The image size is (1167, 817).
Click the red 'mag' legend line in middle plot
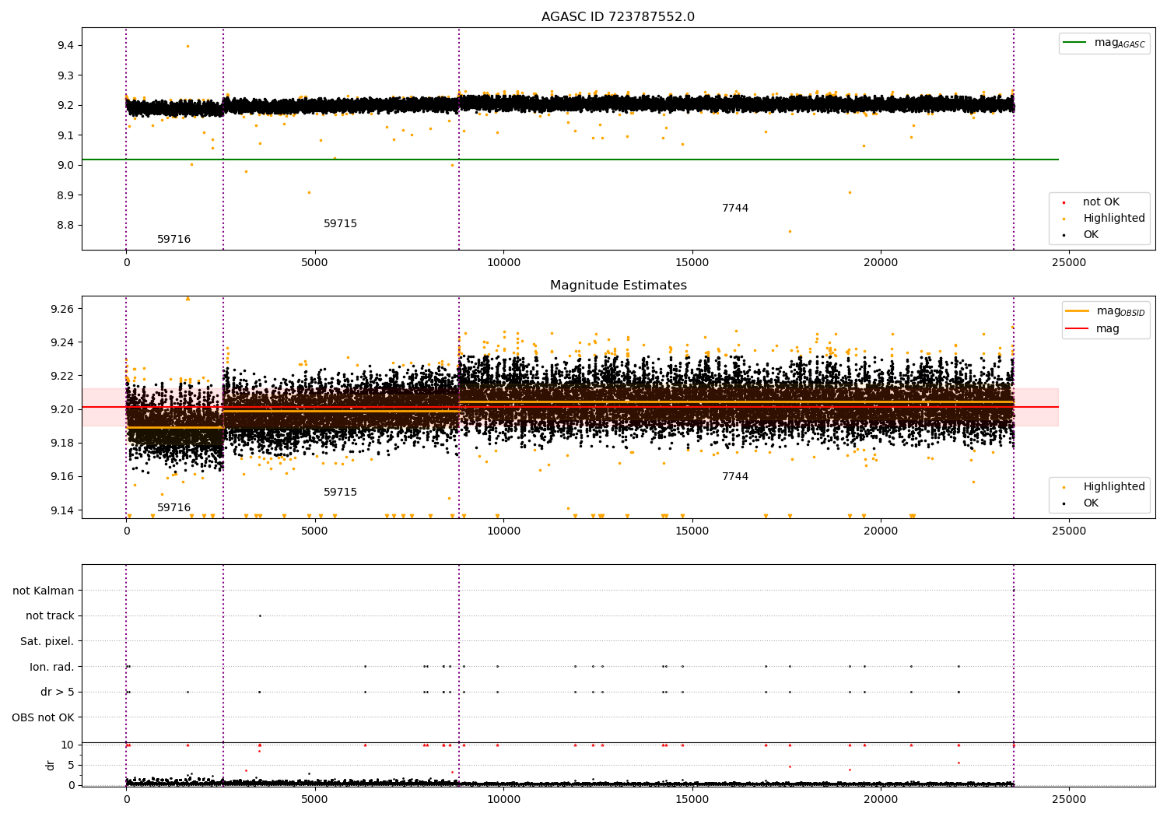(x=1078, y=328)
